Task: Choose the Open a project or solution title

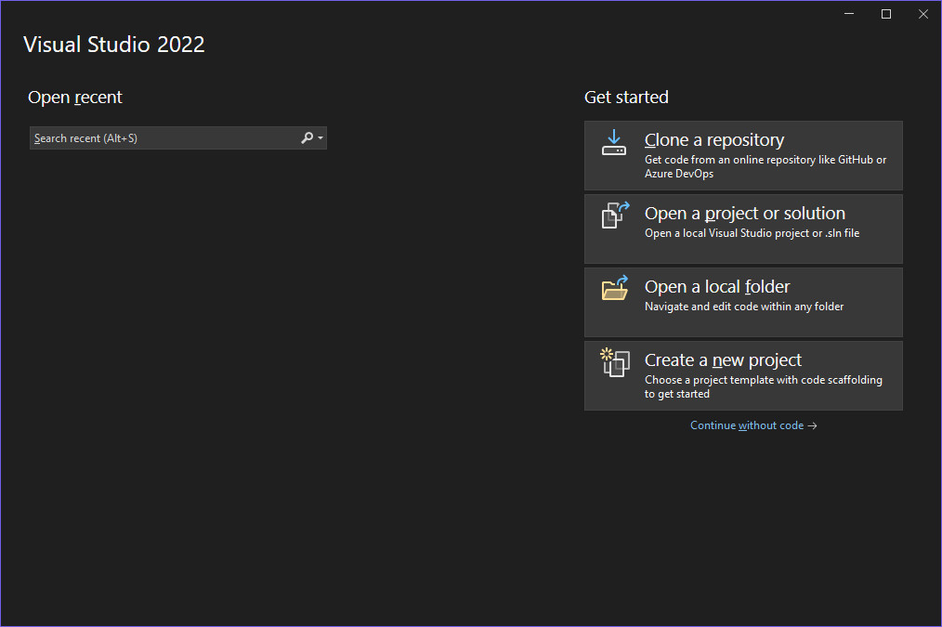Action: point(745,214)
